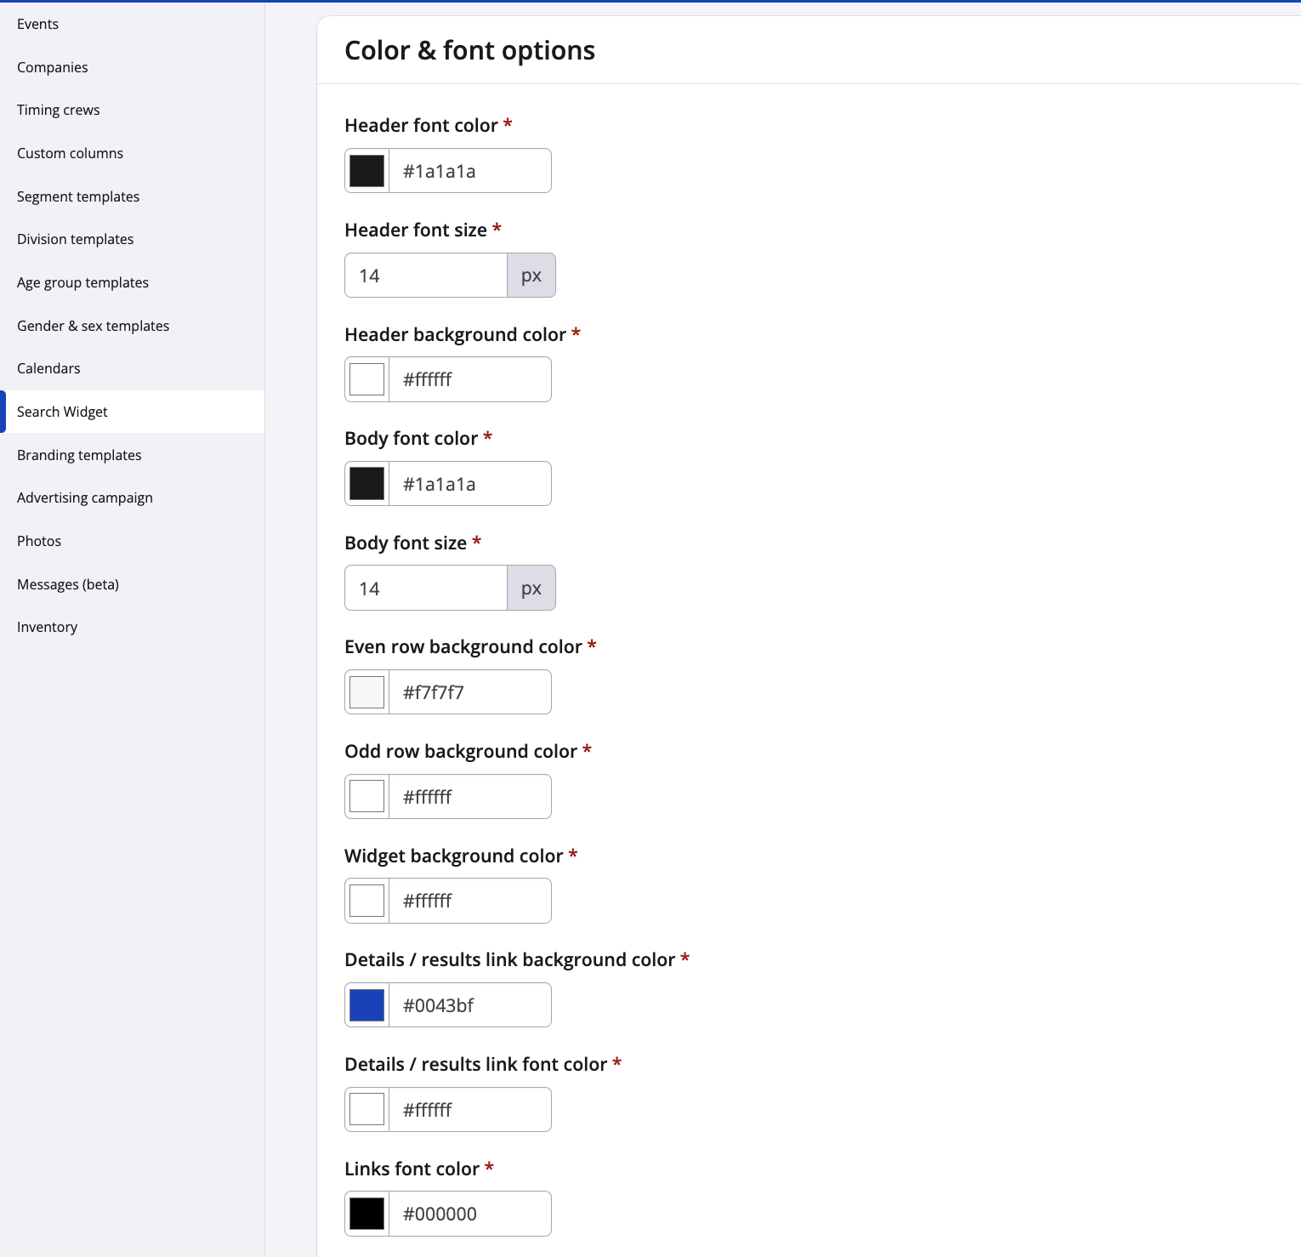Viewport: 1301px width, 1257px height.
Task: Edit the Details link font color hex field
Action: coord(469,1110)
